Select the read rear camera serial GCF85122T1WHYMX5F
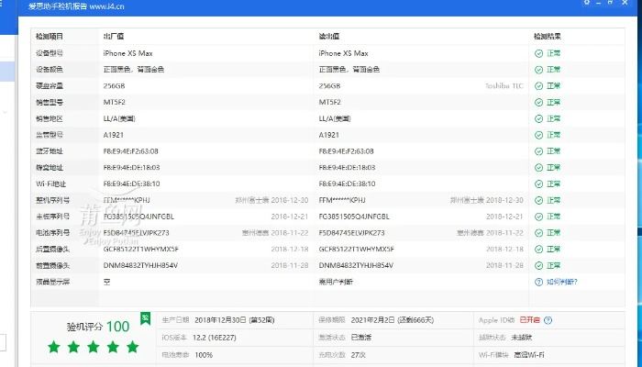 tap(356, 249)
